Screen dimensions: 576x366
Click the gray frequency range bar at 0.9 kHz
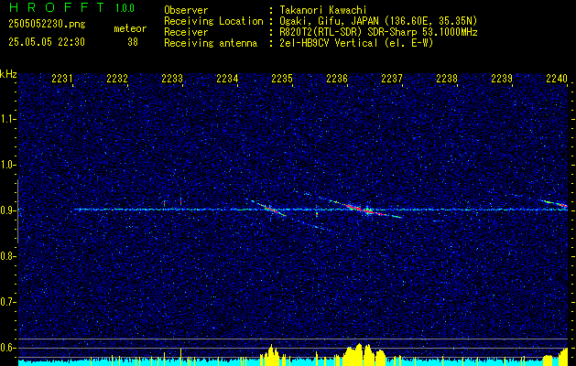[17, 211]
